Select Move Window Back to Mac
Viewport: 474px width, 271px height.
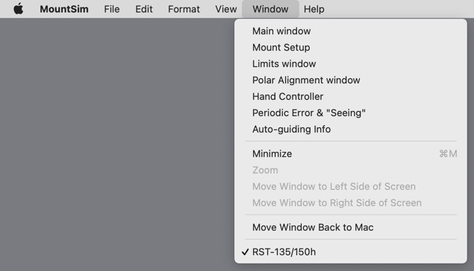351,227
